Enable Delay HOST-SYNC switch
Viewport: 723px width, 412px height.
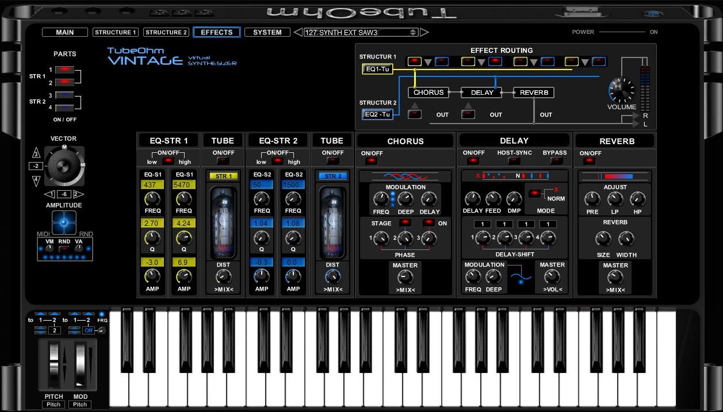coord(514,161)
